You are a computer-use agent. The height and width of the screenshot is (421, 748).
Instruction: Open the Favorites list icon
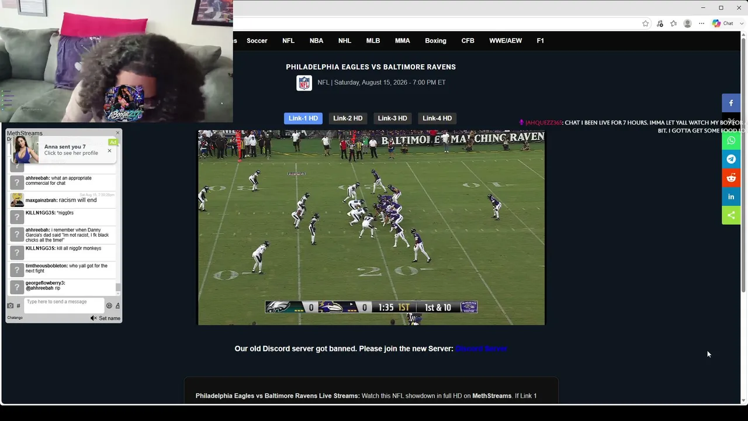coord(674,23)
